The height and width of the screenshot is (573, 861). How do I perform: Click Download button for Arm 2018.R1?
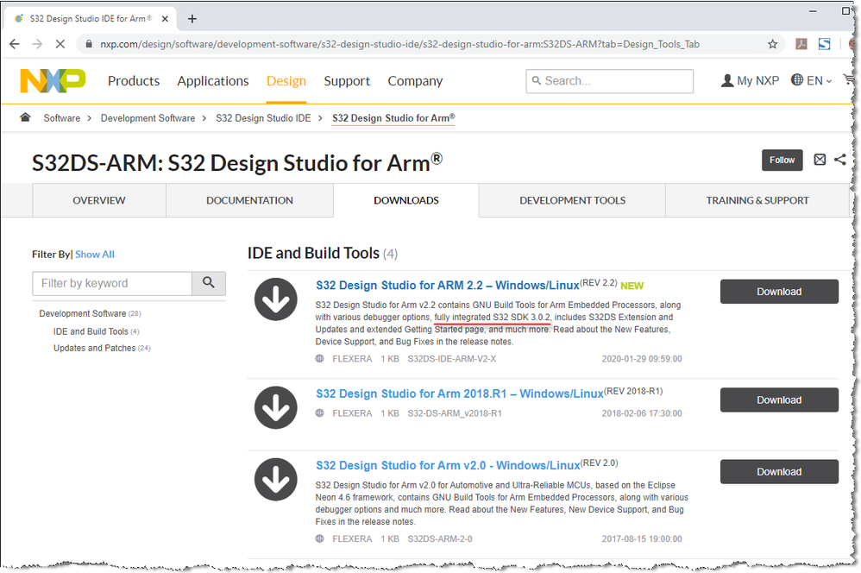(779, 400)
